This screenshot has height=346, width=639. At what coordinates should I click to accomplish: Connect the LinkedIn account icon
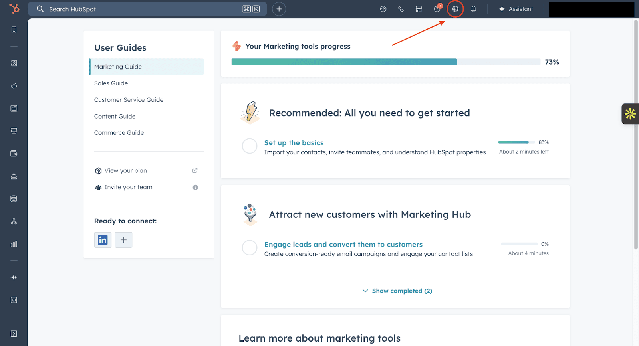(x=103, y=240)
